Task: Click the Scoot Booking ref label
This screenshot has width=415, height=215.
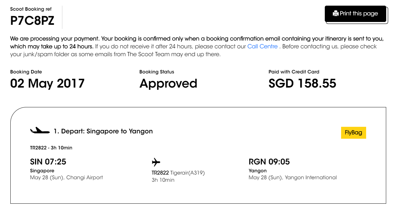Action: click(x=31, y=9)
